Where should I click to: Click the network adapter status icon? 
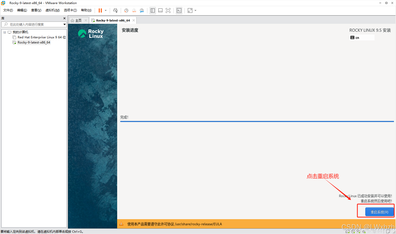pyautogui.click(x=358, y=231)
